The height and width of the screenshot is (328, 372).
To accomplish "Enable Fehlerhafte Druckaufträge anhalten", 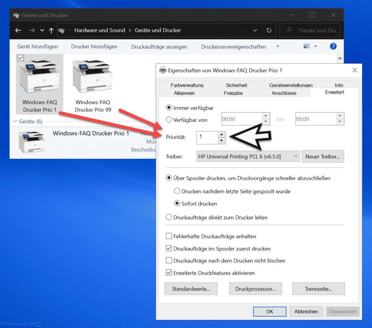I will pos(169,236).
